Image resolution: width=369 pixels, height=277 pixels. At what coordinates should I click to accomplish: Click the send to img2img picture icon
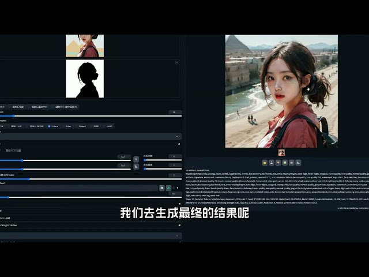tap(285, 163)
